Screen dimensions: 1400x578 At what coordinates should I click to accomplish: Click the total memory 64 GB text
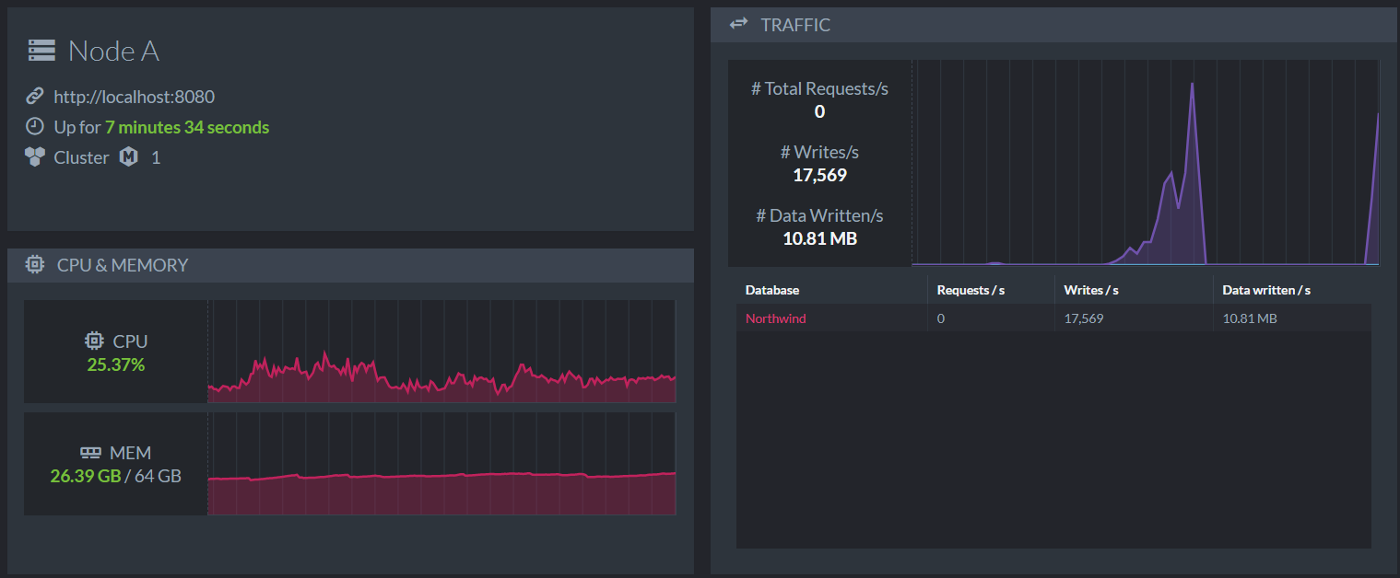[159, 477]
